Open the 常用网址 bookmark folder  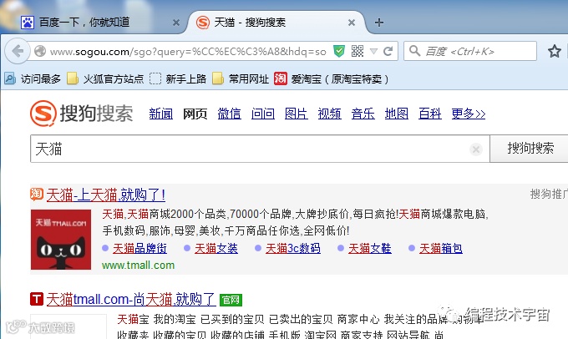pyautogui.click(x=241, y=78)
